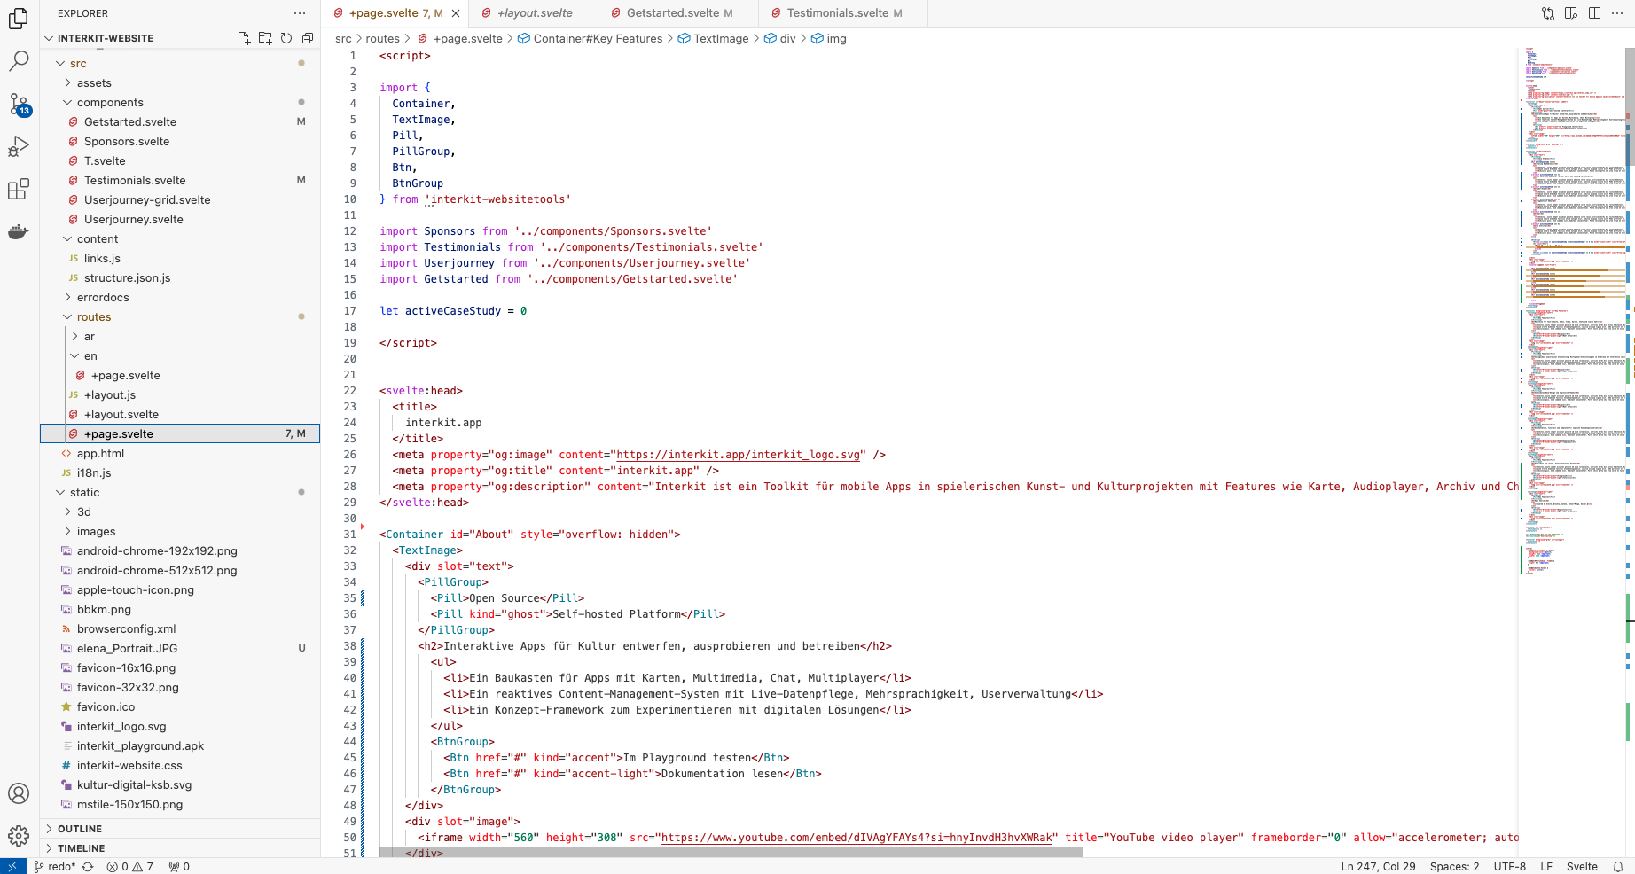Open the Search view in activity bar
The height and width of the screenshot is (874, 1635).
(x=19, y=61)
